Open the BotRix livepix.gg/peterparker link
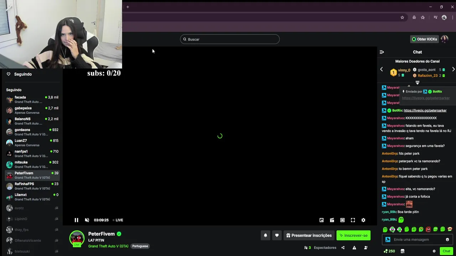Screen dimensions: 456x256 click(425, 111)
